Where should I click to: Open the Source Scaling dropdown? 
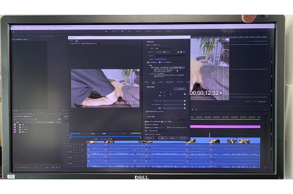(92, 44)
